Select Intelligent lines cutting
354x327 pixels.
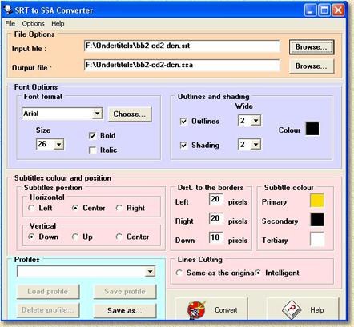click(x=258, y=273)
